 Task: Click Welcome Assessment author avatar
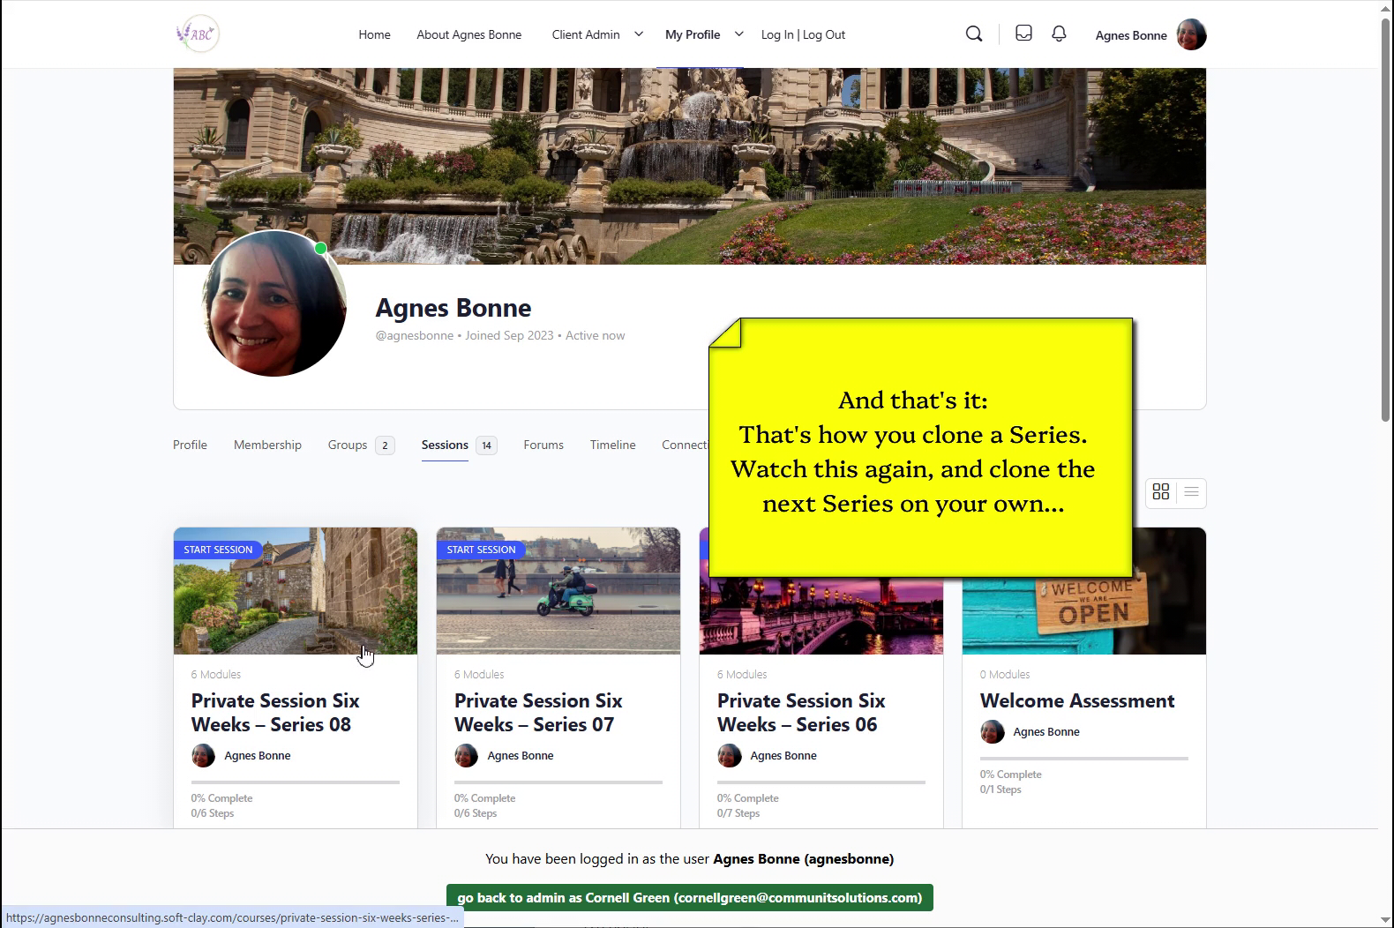click(993, 732)
